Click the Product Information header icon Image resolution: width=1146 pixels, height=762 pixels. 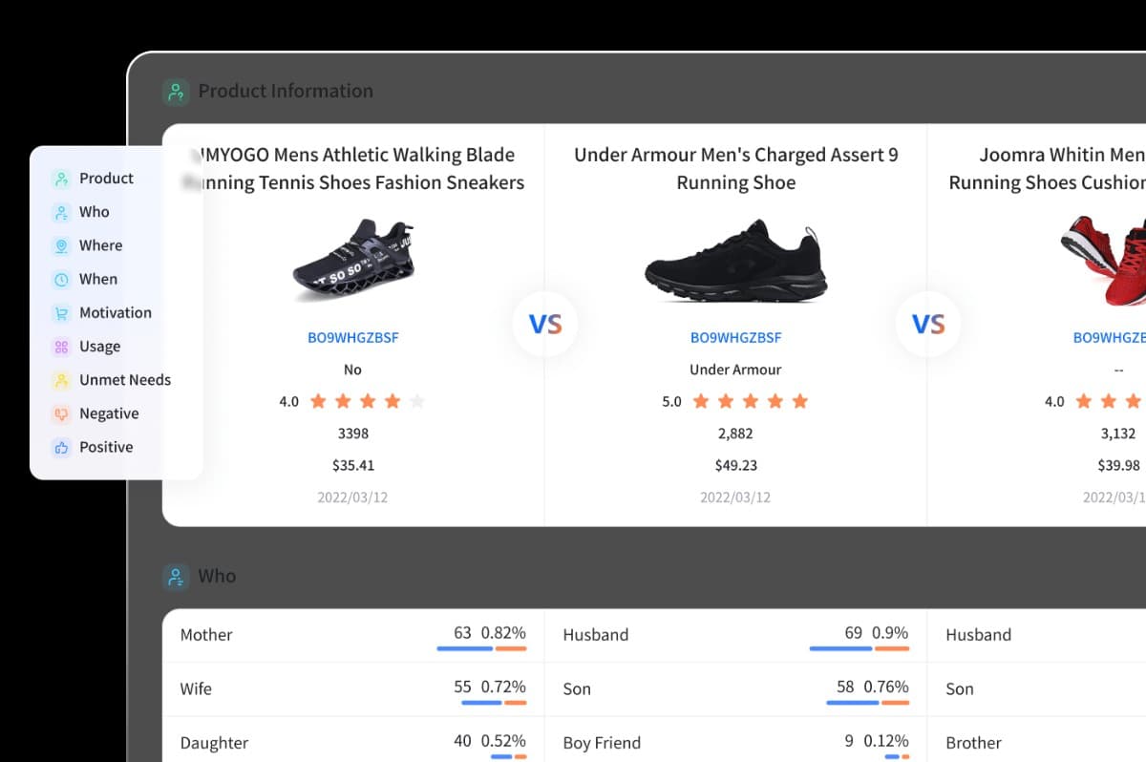click(x=175, y=92)
